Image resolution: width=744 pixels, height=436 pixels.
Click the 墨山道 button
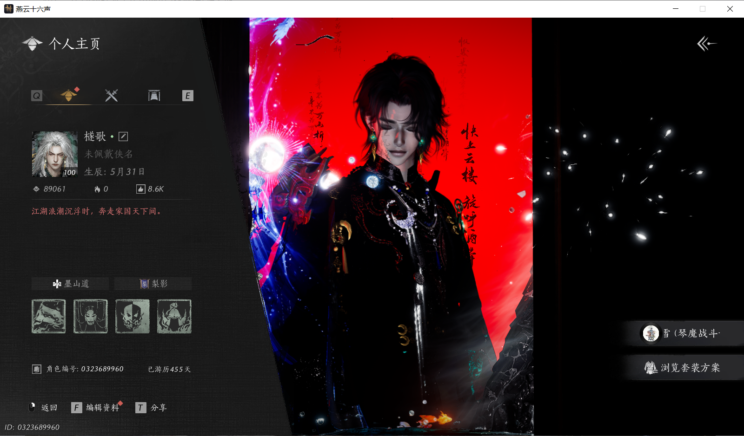[x=70, y=284]
